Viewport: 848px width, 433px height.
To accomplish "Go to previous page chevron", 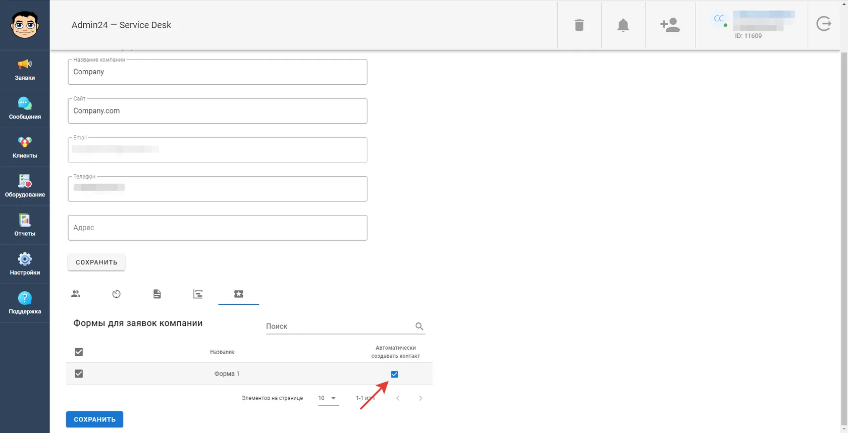I will (398, 398).
